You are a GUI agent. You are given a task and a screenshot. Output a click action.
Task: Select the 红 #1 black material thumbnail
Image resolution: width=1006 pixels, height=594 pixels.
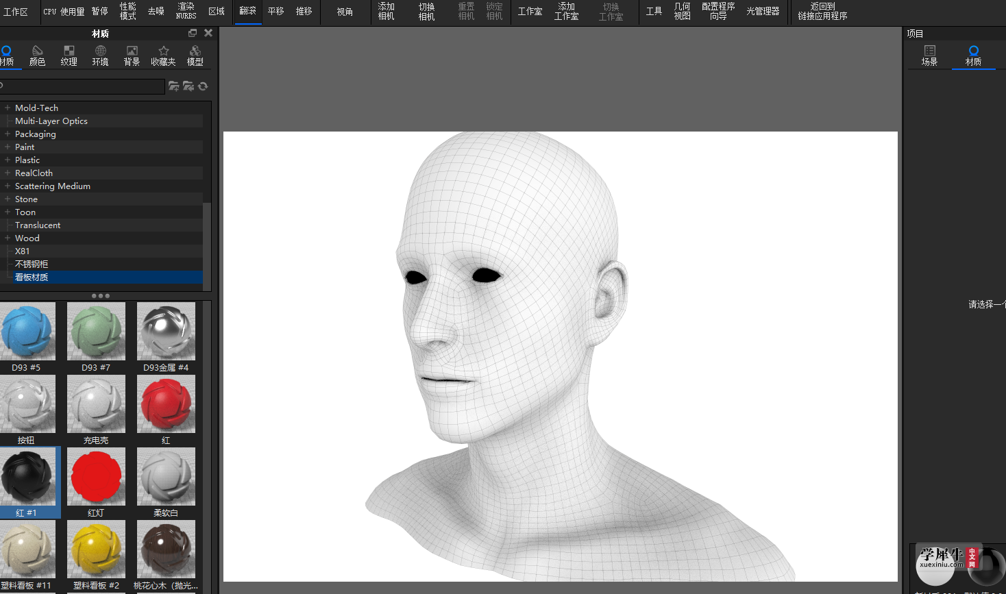[27, 477]
